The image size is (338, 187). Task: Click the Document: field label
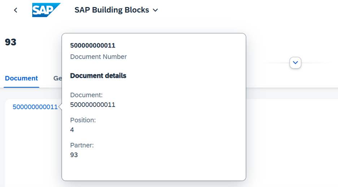coord(86,95)
